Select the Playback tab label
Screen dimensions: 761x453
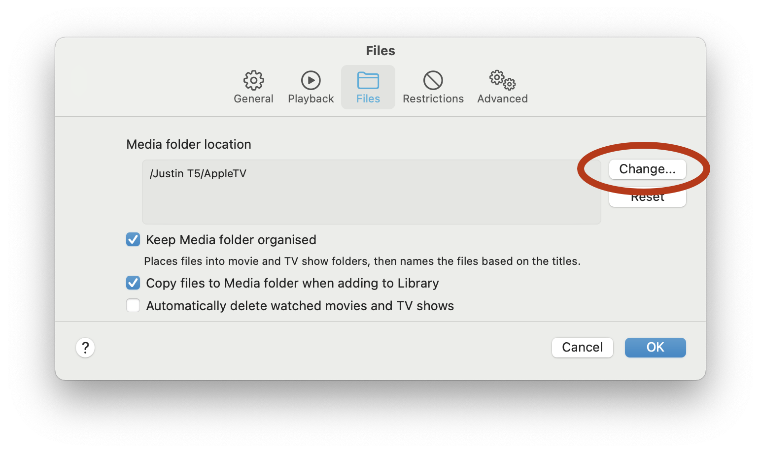[x=311, y=99]
